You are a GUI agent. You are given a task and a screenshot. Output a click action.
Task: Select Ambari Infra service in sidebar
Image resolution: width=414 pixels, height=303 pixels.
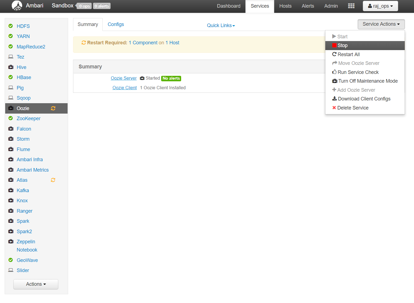(x=30, y=160)
